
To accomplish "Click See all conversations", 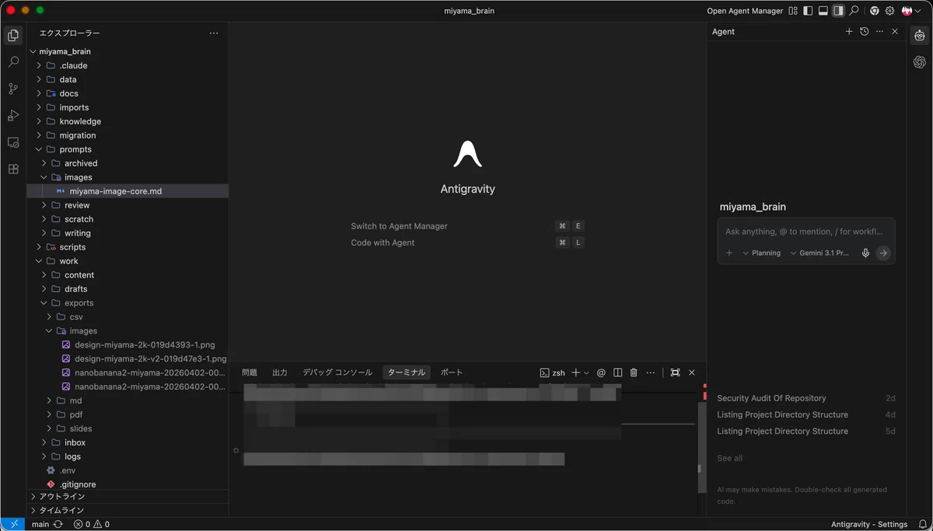I will (x=729, y=458).
